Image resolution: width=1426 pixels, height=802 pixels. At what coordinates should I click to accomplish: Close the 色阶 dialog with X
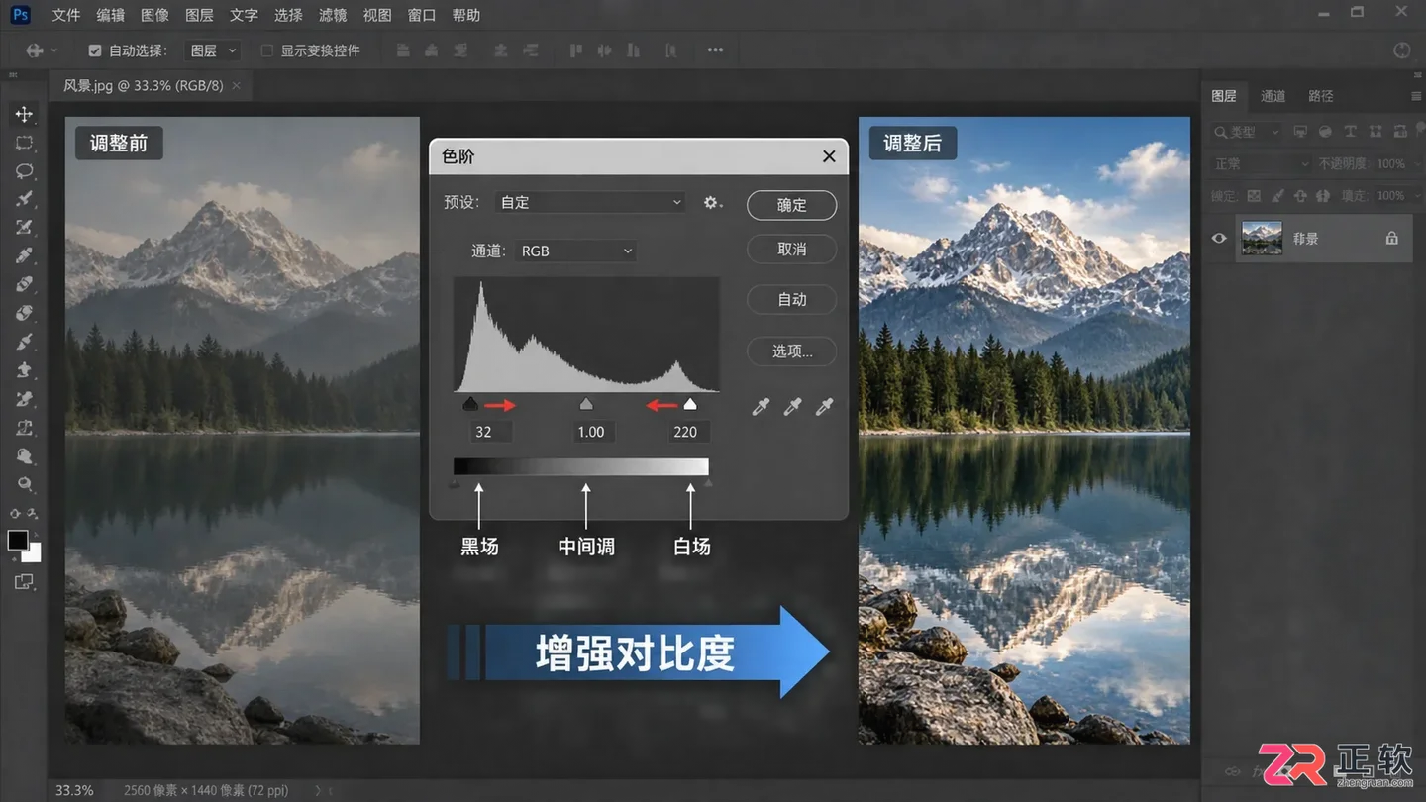click(x=829, y=156)
